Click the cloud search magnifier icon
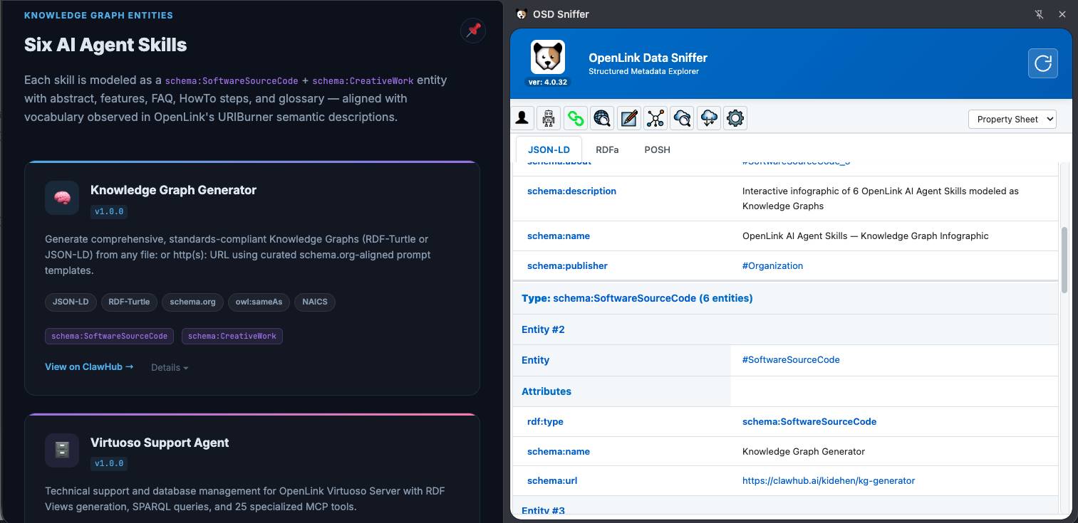1078x523 pixels. pos(682,119)
